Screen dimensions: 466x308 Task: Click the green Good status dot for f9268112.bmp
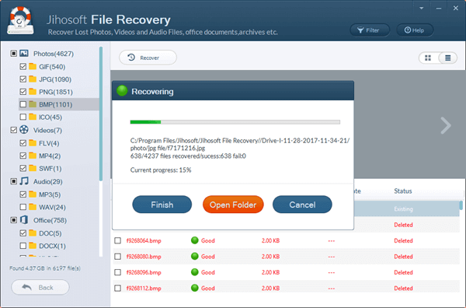(x=195, y=288)
